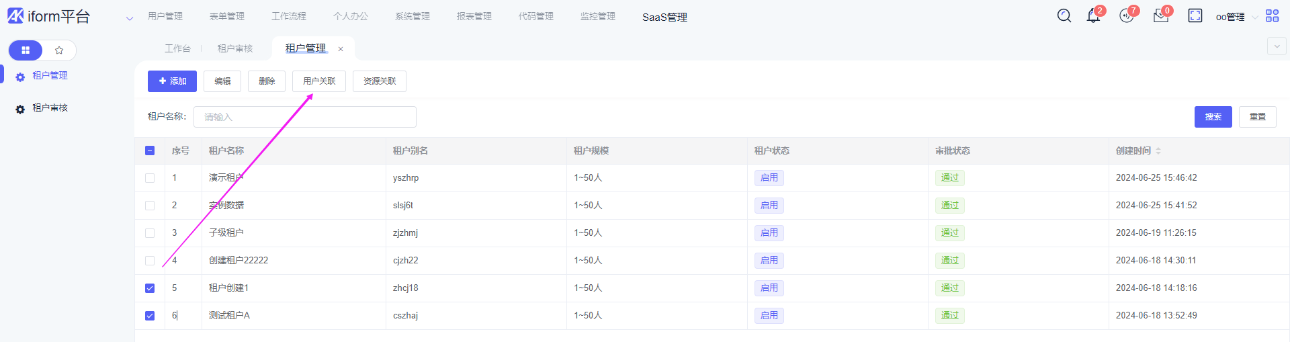Check the checkbox for row 演示租户
Image resolution: width=1290 pixels, height=342 pixels.
click(150, 178)
